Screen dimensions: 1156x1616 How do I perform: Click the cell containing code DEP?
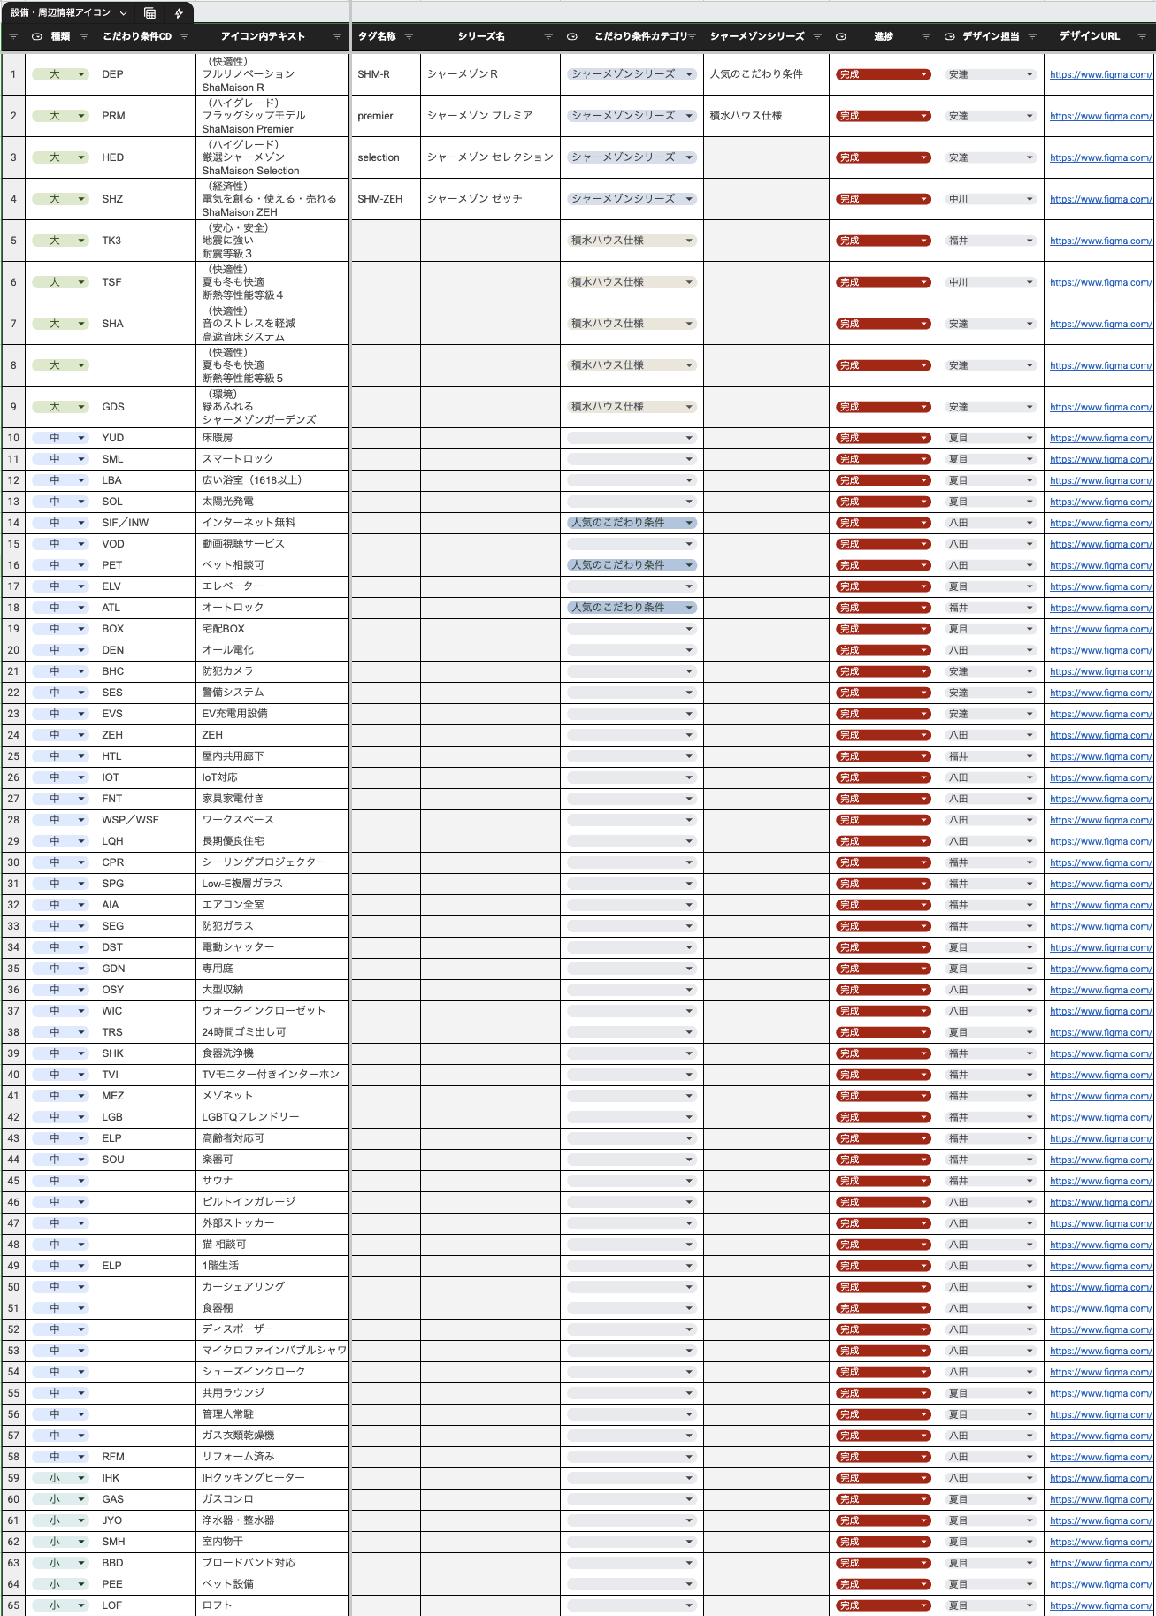click(x=145, y=74)
